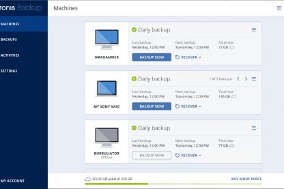
Task: Open My Account in the sidebar
Action: click(x=24, y=181)
